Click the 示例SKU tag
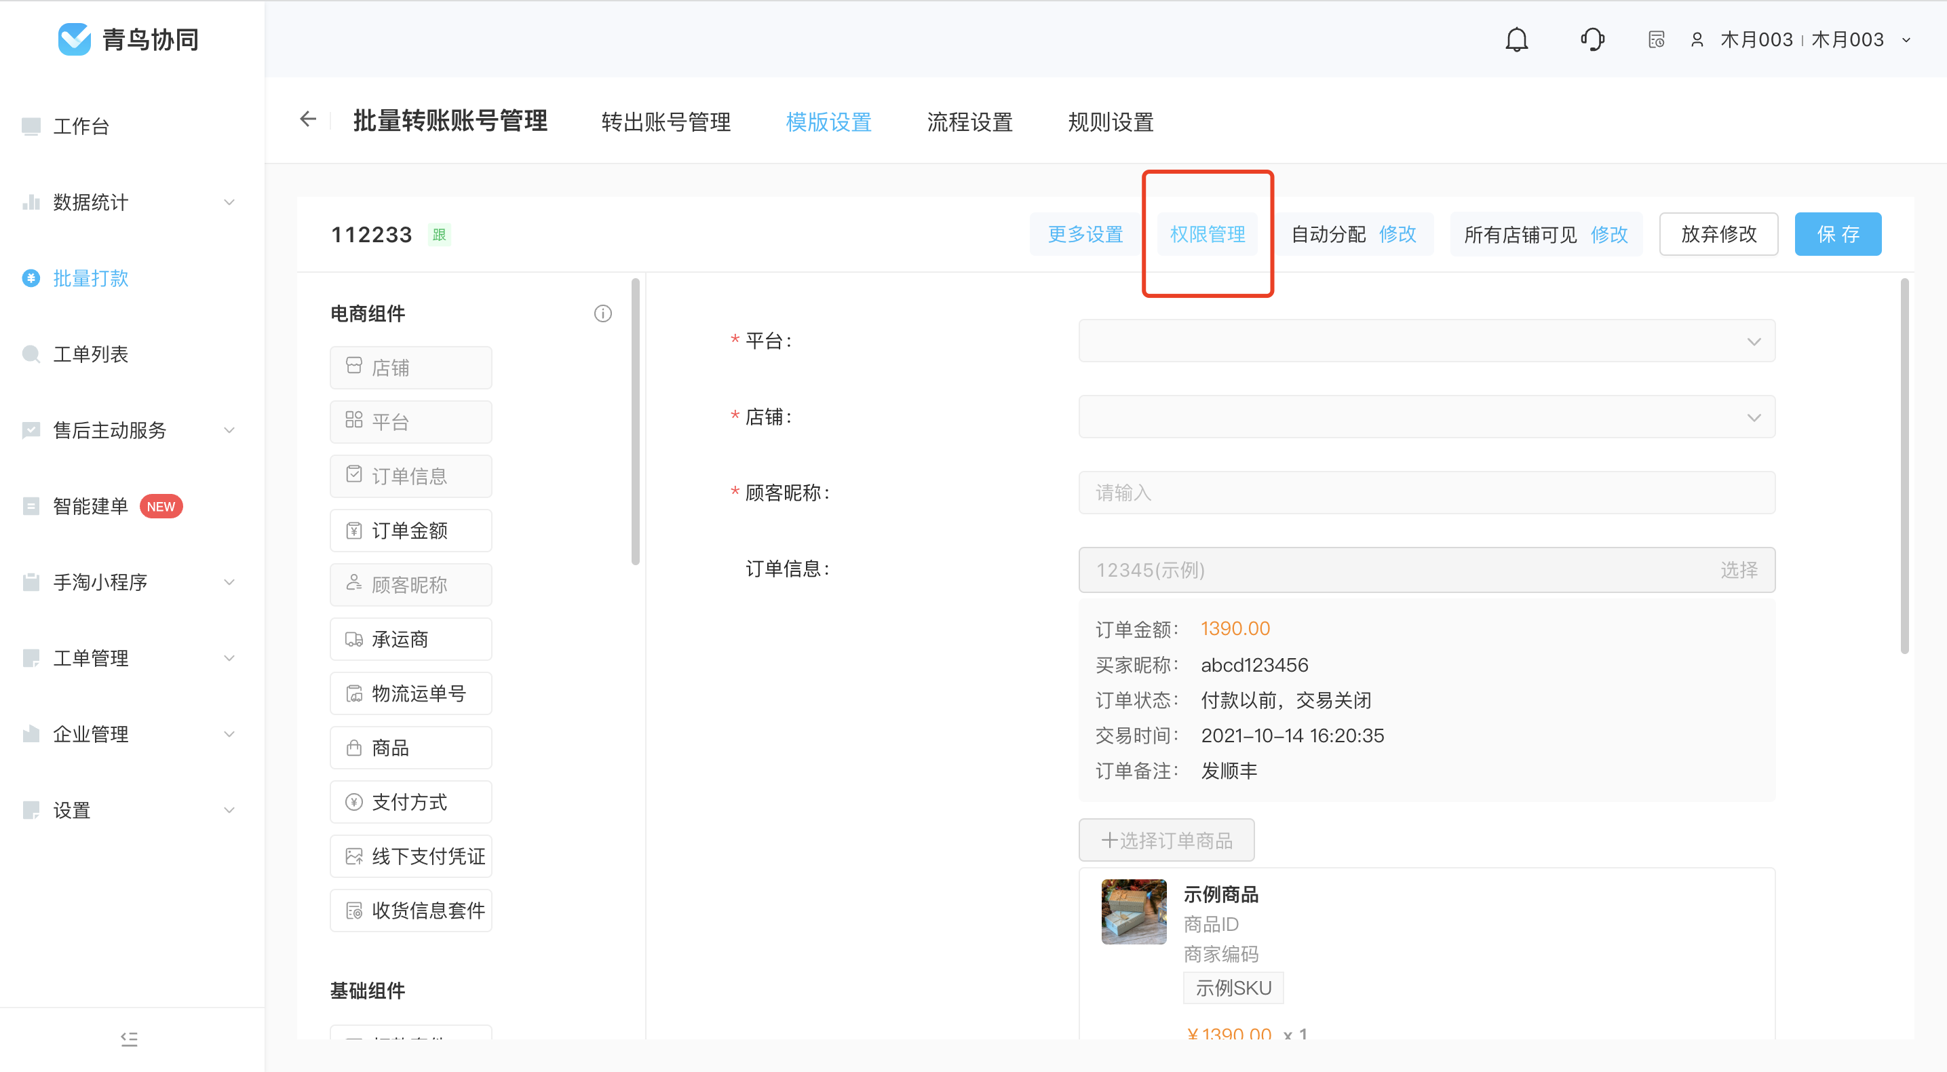Image resolution: width=1947 pixels, height=1072 pixels. pyautogui.click(x=1233, y=988)
